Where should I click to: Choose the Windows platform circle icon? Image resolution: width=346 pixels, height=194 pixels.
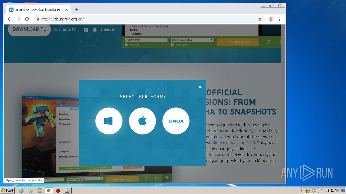coord(109,121)
